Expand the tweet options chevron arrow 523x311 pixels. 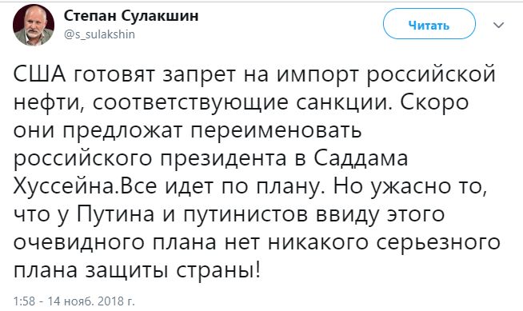pos(498,26)
